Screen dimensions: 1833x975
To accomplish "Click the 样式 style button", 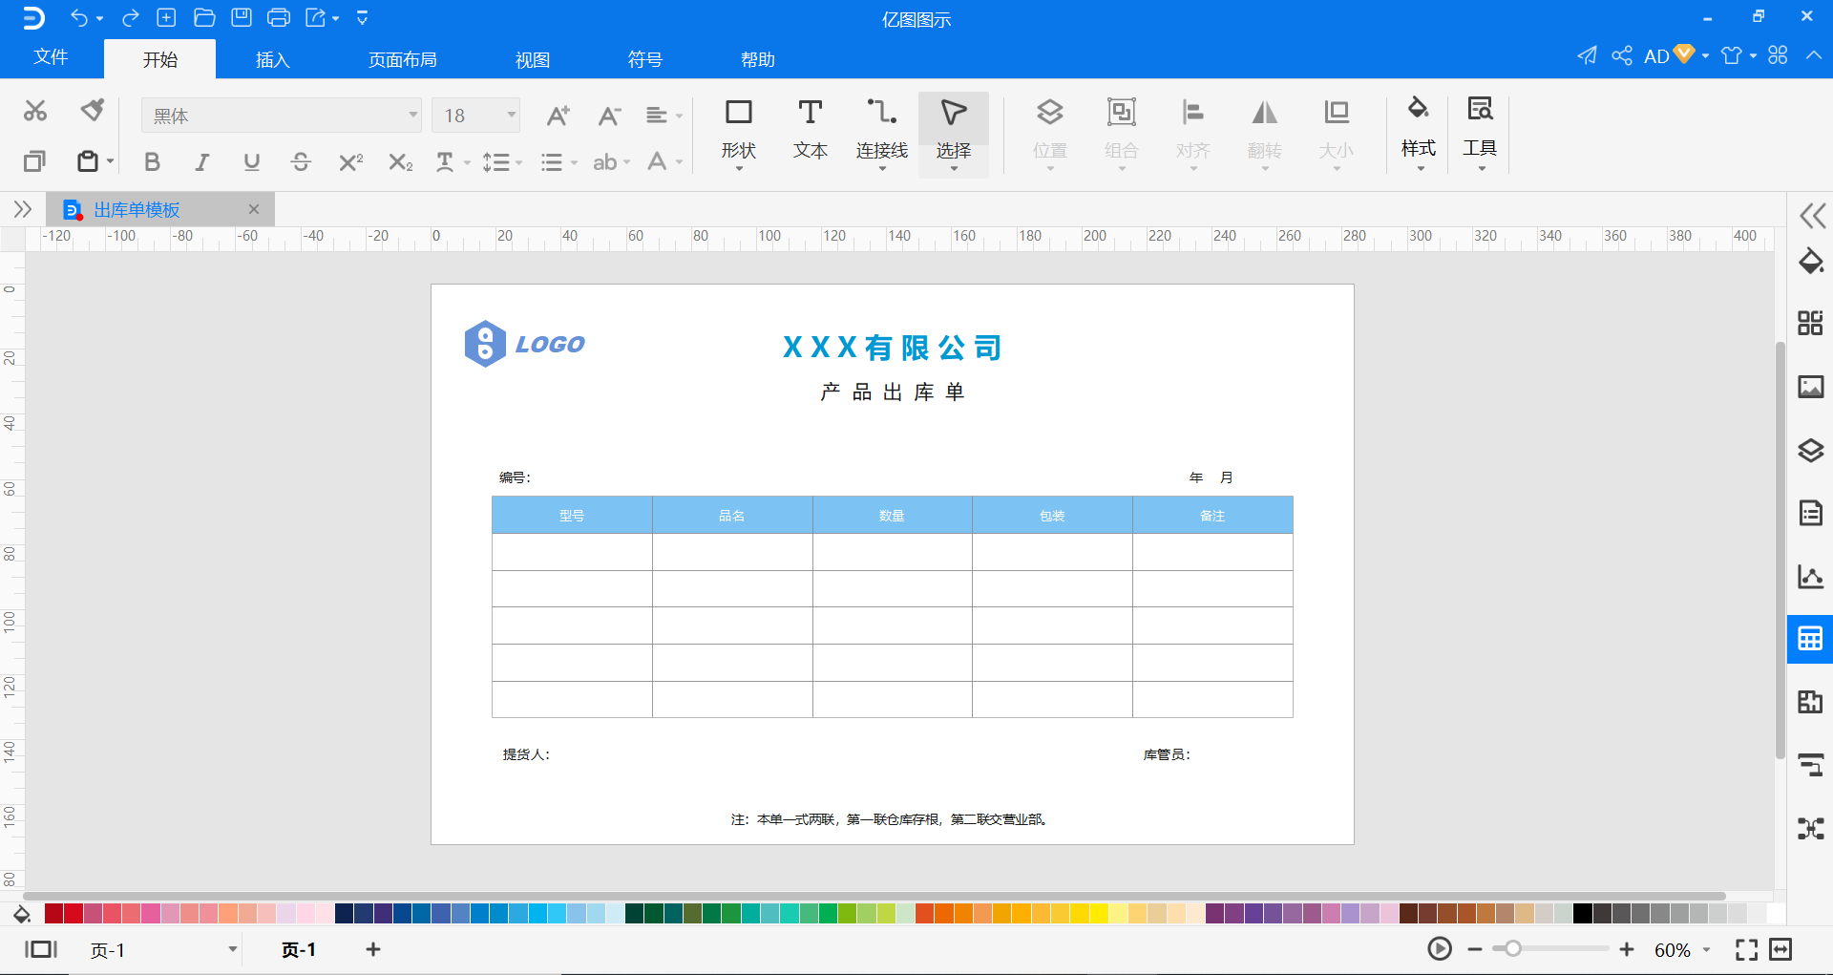I will [x=1418, y=130].
